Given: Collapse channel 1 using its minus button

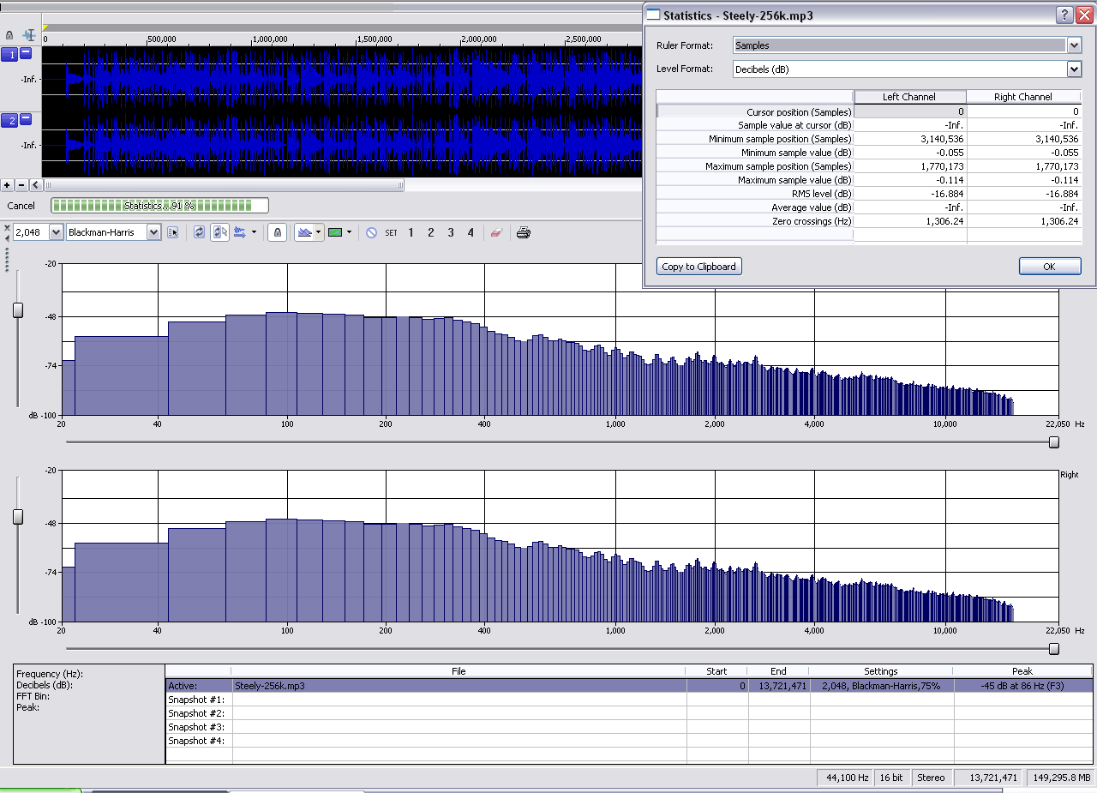Looking at the screenshot, I should pyautogui.click(x=26, y=53).
